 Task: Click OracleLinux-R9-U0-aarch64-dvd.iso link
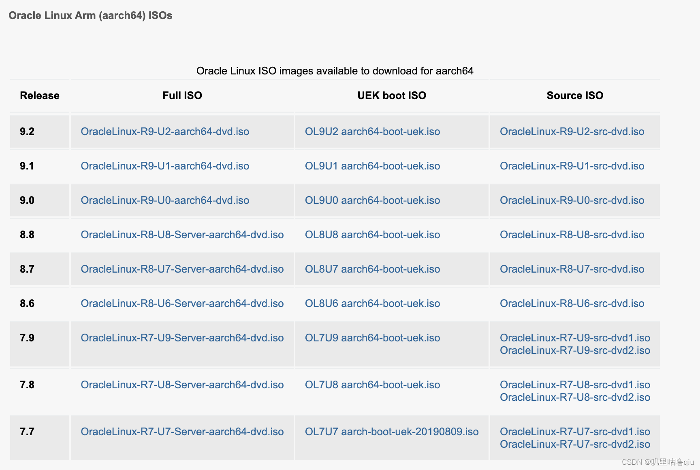tap(165, 200)
